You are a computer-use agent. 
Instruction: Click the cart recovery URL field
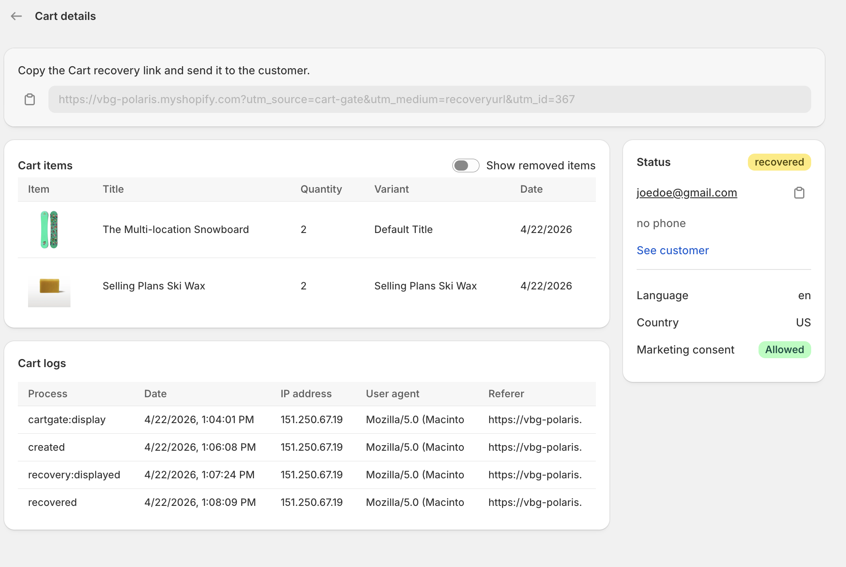tap(429, 99)
